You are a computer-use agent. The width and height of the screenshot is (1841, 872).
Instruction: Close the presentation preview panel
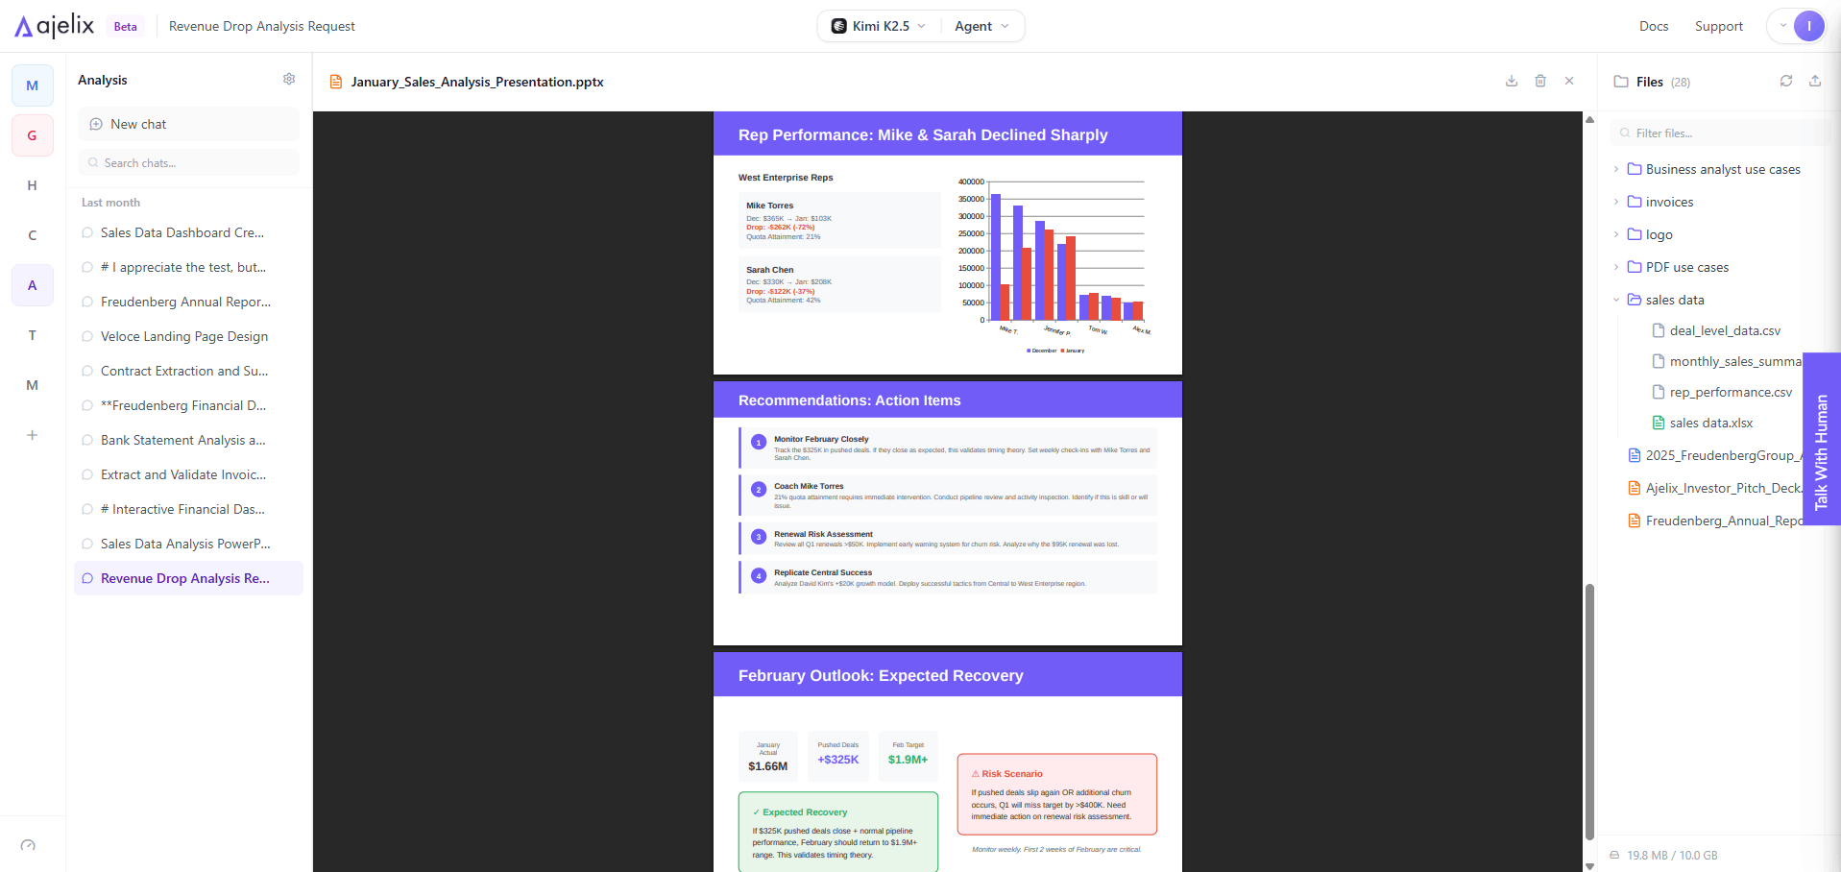point(1568,82)
